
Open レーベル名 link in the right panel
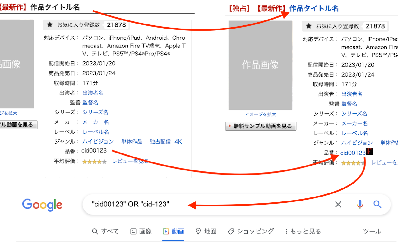coord(355,133)
